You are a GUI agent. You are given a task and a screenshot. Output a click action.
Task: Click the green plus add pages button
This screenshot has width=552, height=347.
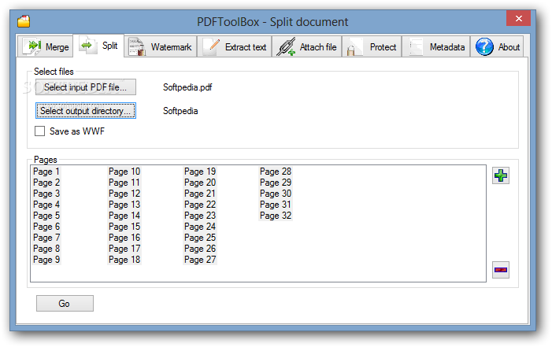(x=501, y=175)
